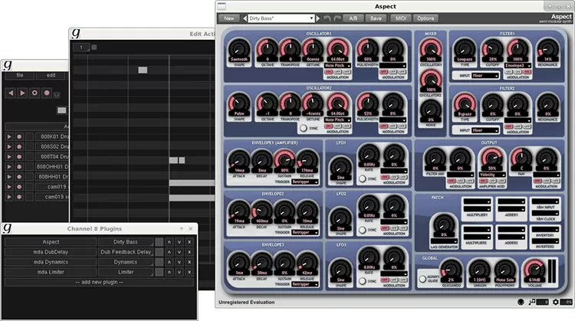Screen dimensions: 575x321
Task: Toggle LFO3 sync button
Action: coord(363,281)
